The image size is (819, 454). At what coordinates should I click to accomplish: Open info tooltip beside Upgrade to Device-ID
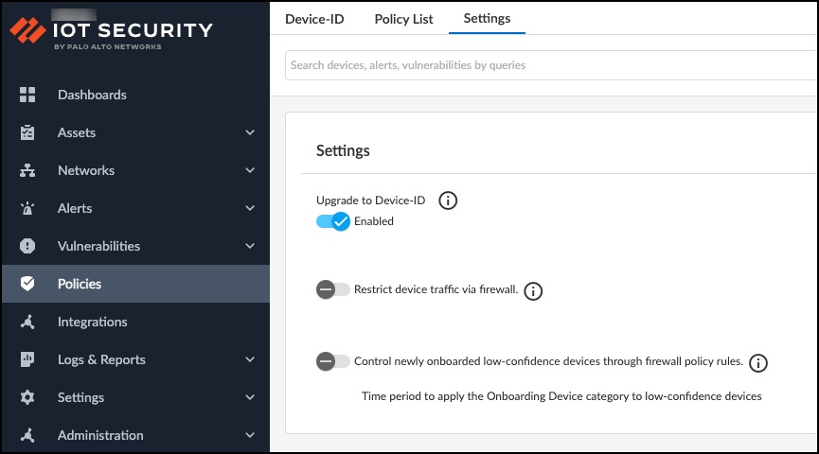click(448, 201)
